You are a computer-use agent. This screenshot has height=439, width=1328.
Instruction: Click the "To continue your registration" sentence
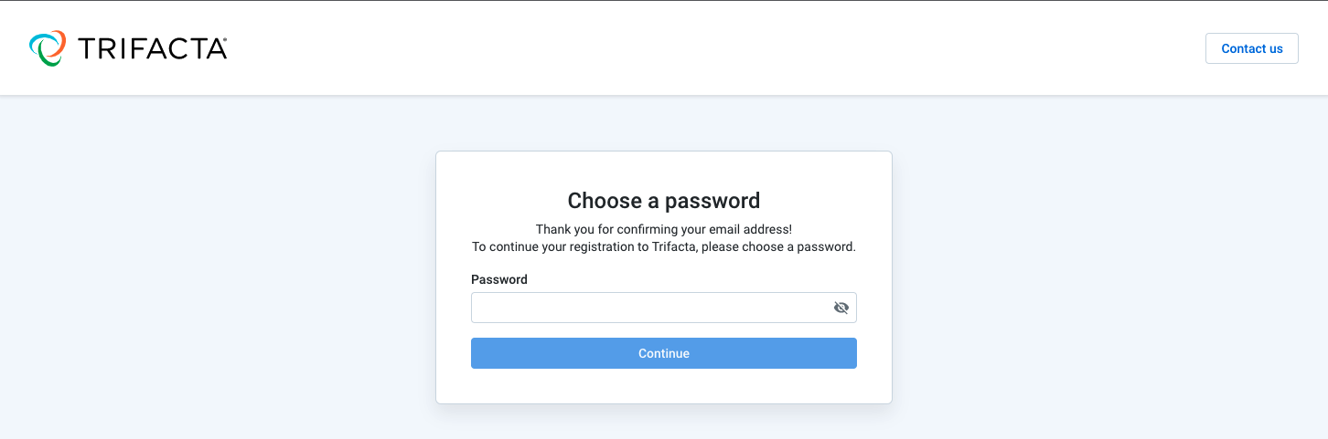pyautogui.click(x=663, y=246)
